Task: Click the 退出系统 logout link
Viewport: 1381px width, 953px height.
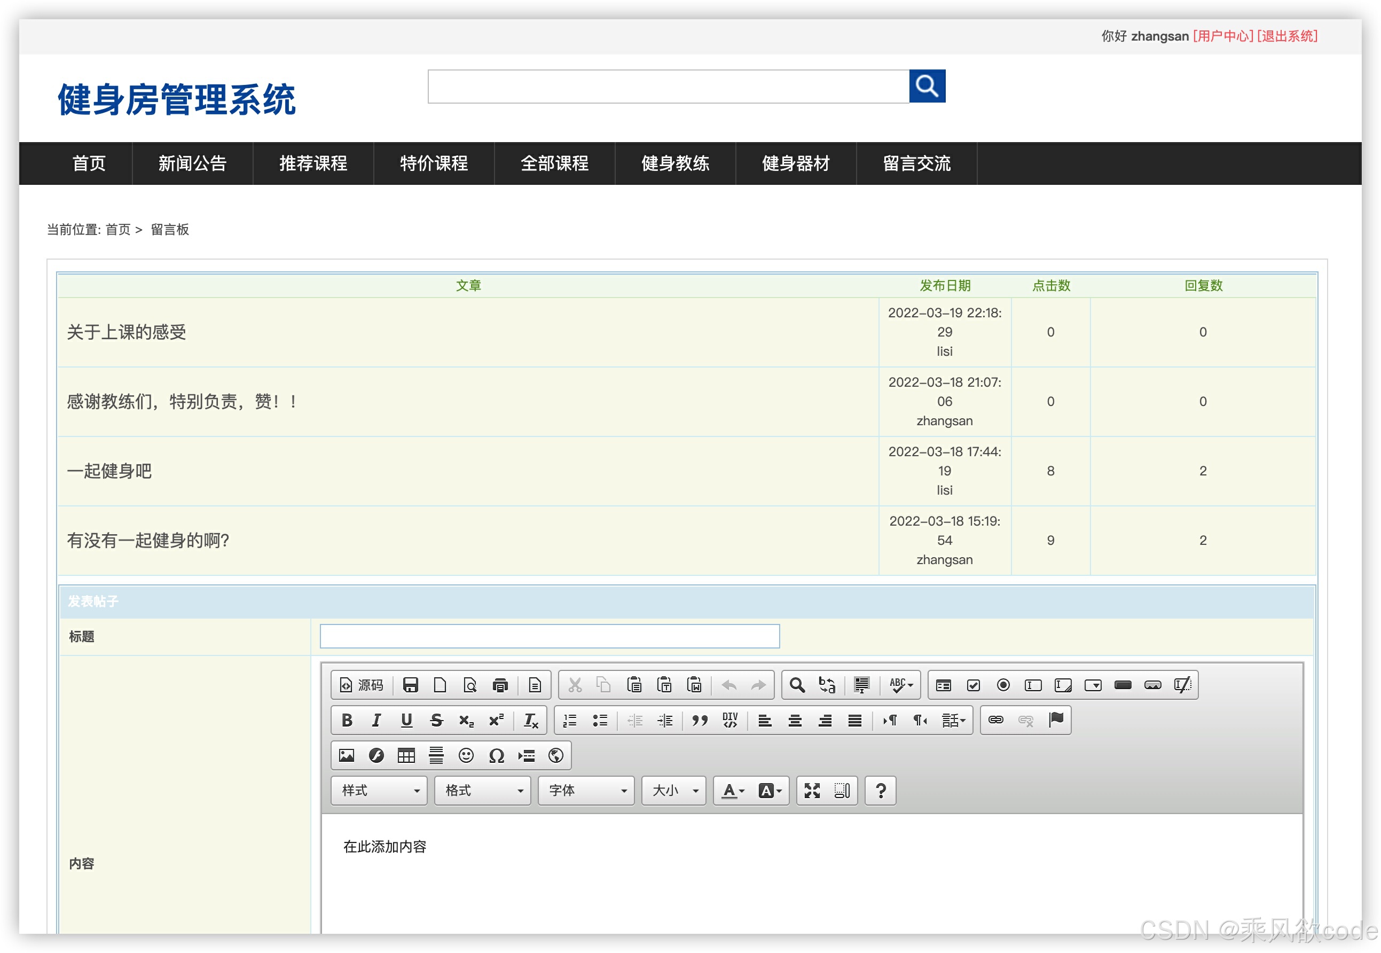Action: coord(1286,36)
